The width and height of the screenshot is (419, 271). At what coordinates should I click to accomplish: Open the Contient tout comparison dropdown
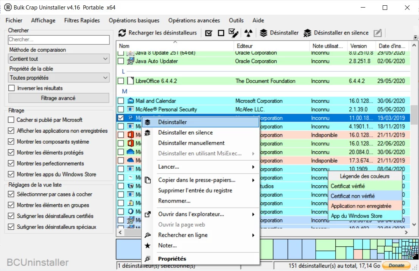(x=59, y=59)
